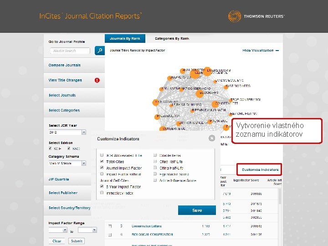Viewport: 328px width, 246px height.
Task: Close the Customize Indicators dialog
Action: click(212, 138)
